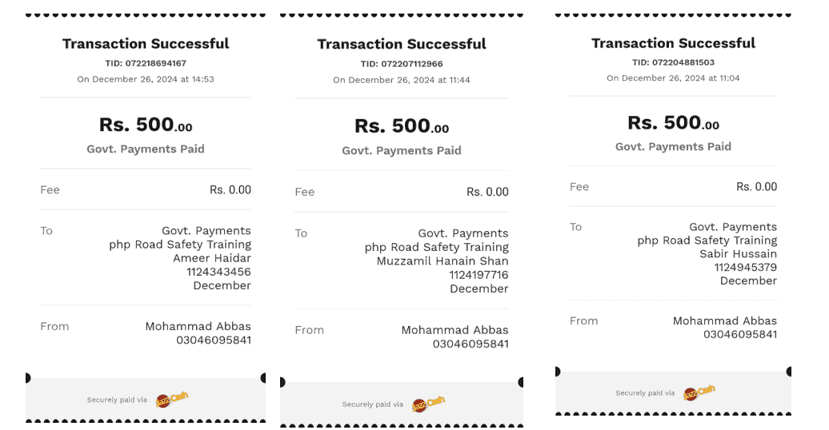The width and height of the screenshot is (829, 430).
Task: Click the Rs. 0.00 fee on Muzzamil's receipt
Action: (x=487, y=192)
